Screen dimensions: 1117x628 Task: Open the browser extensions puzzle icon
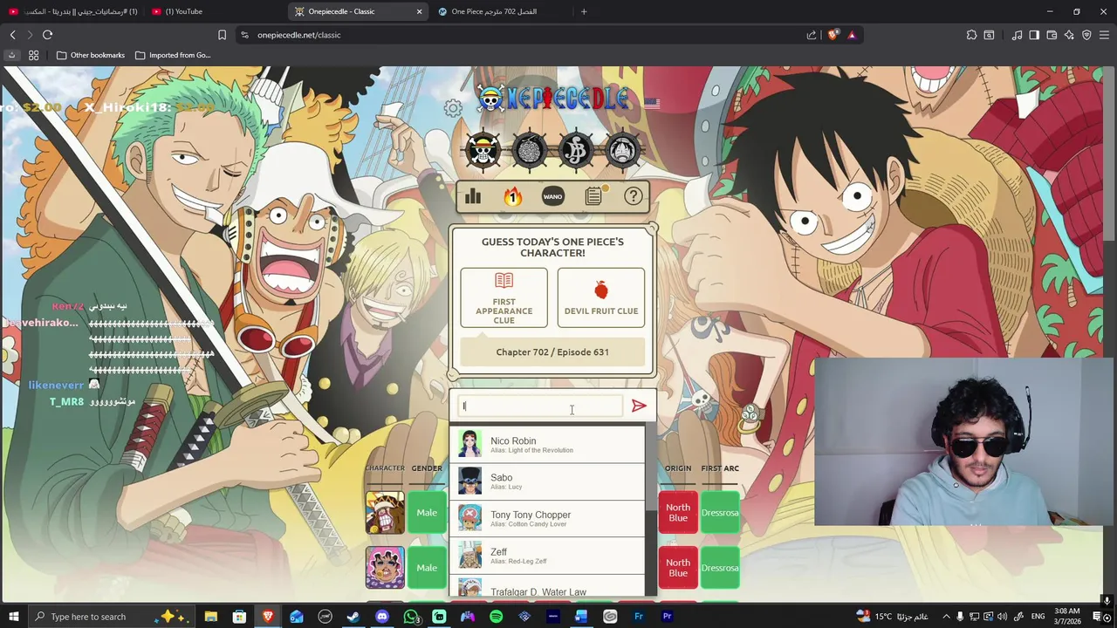pyautogui.click(x=971, y=35)
